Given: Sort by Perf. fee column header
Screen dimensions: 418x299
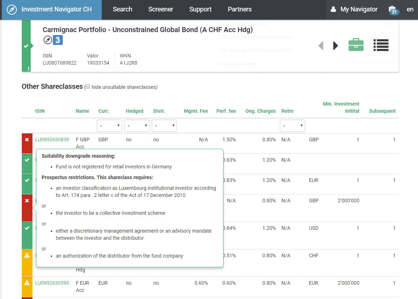Looking at the screenshot, I should point(226,111).
